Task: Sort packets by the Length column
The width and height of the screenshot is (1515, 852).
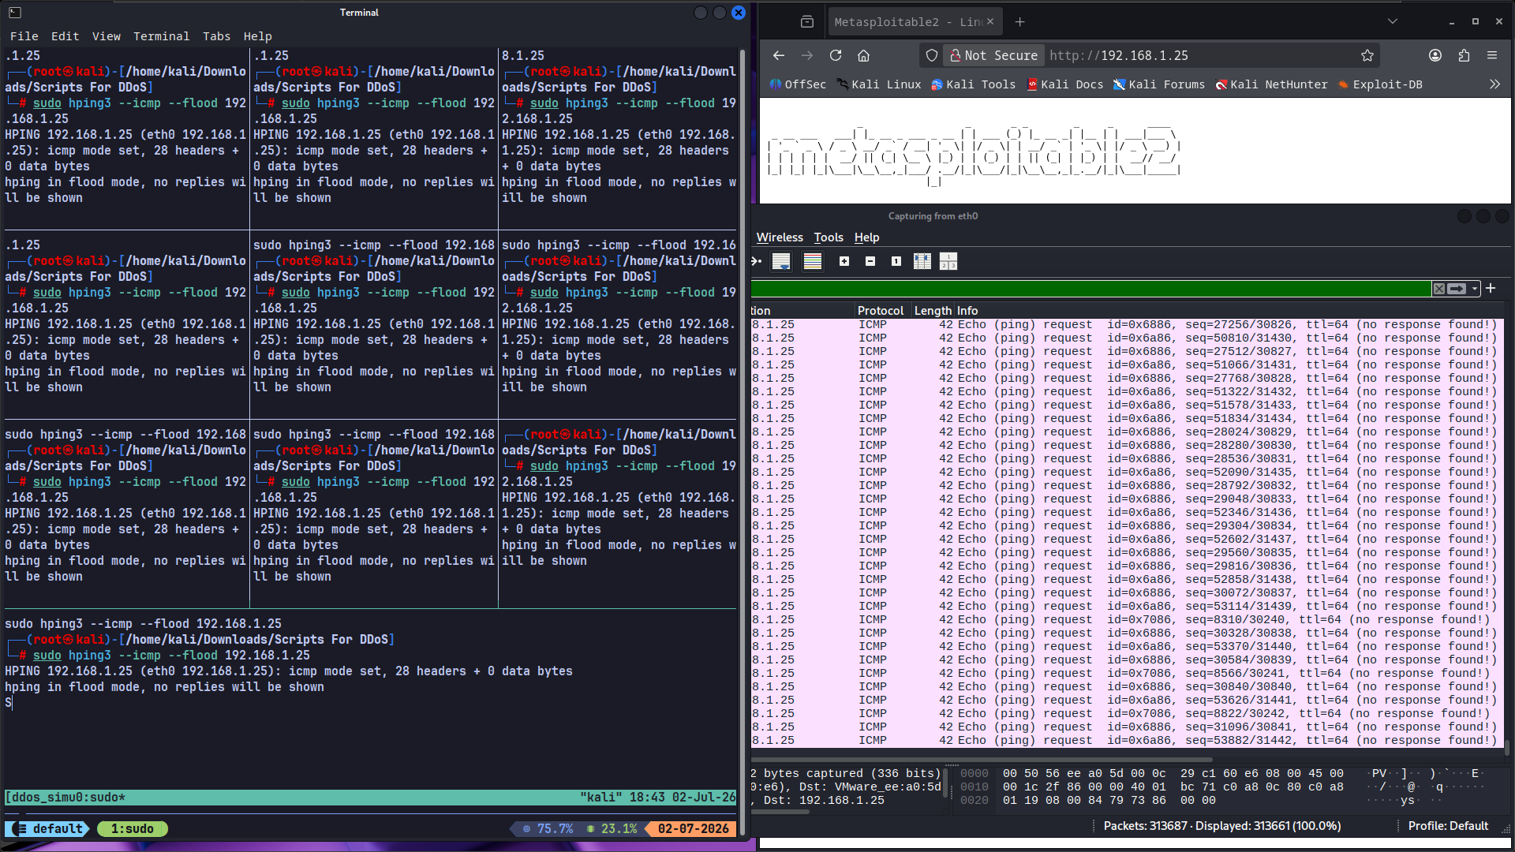Action: [933, 311]
